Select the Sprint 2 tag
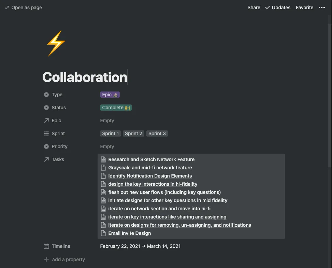This screenshot has width=332, height=268. pos(133,133)
